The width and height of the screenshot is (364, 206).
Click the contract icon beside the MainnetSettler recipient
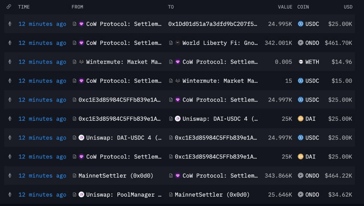[x=171, y=195]
